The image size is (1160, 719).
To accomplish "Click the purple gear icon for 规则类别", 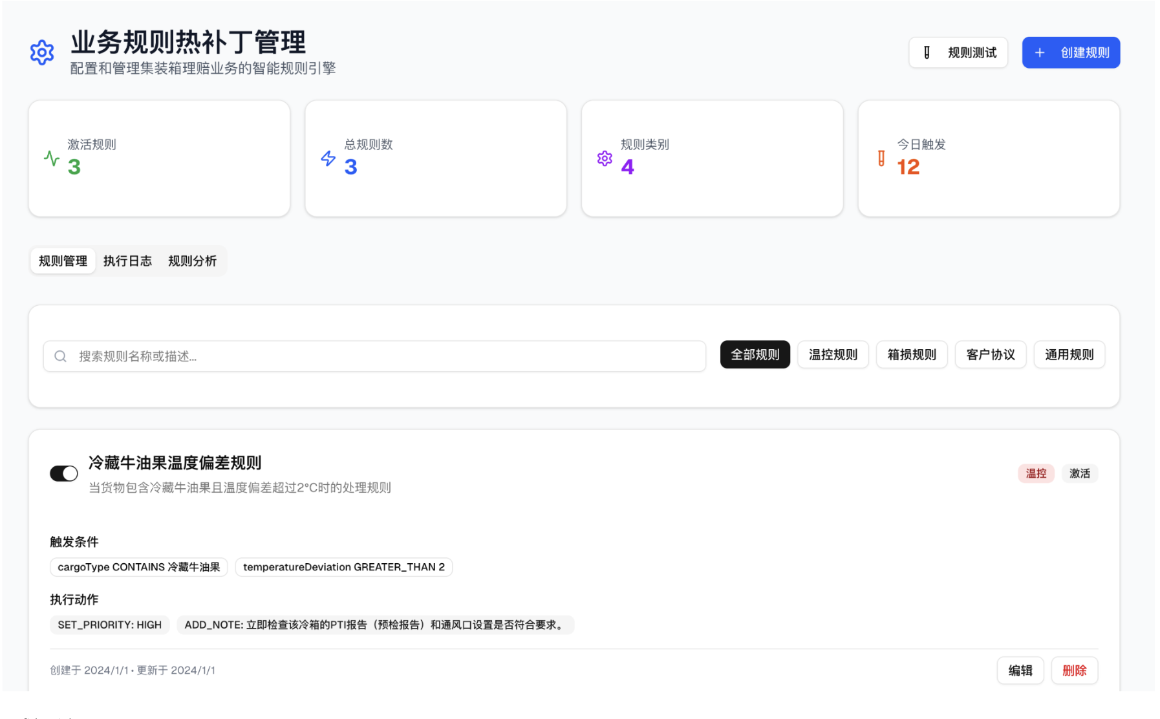I will [605, 158].
